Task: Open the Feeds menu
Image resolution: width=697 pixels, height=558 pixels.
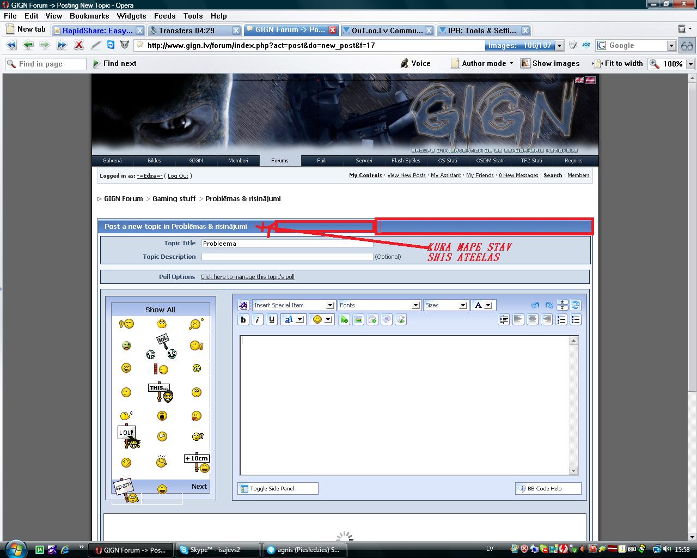Action: click(164, 16)
